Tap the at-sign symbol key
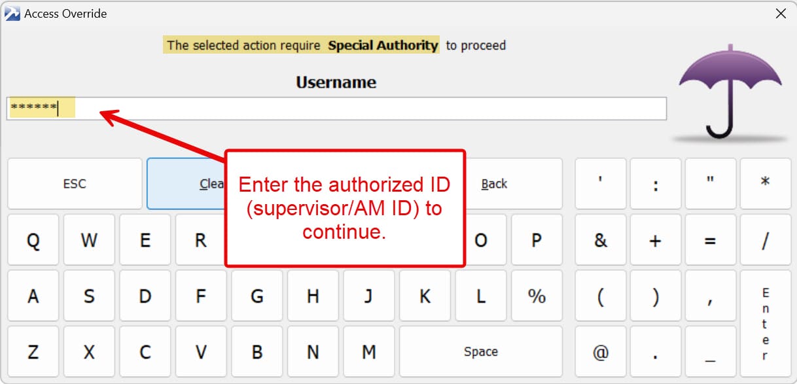The image size is (797, 384). point(600,352)
